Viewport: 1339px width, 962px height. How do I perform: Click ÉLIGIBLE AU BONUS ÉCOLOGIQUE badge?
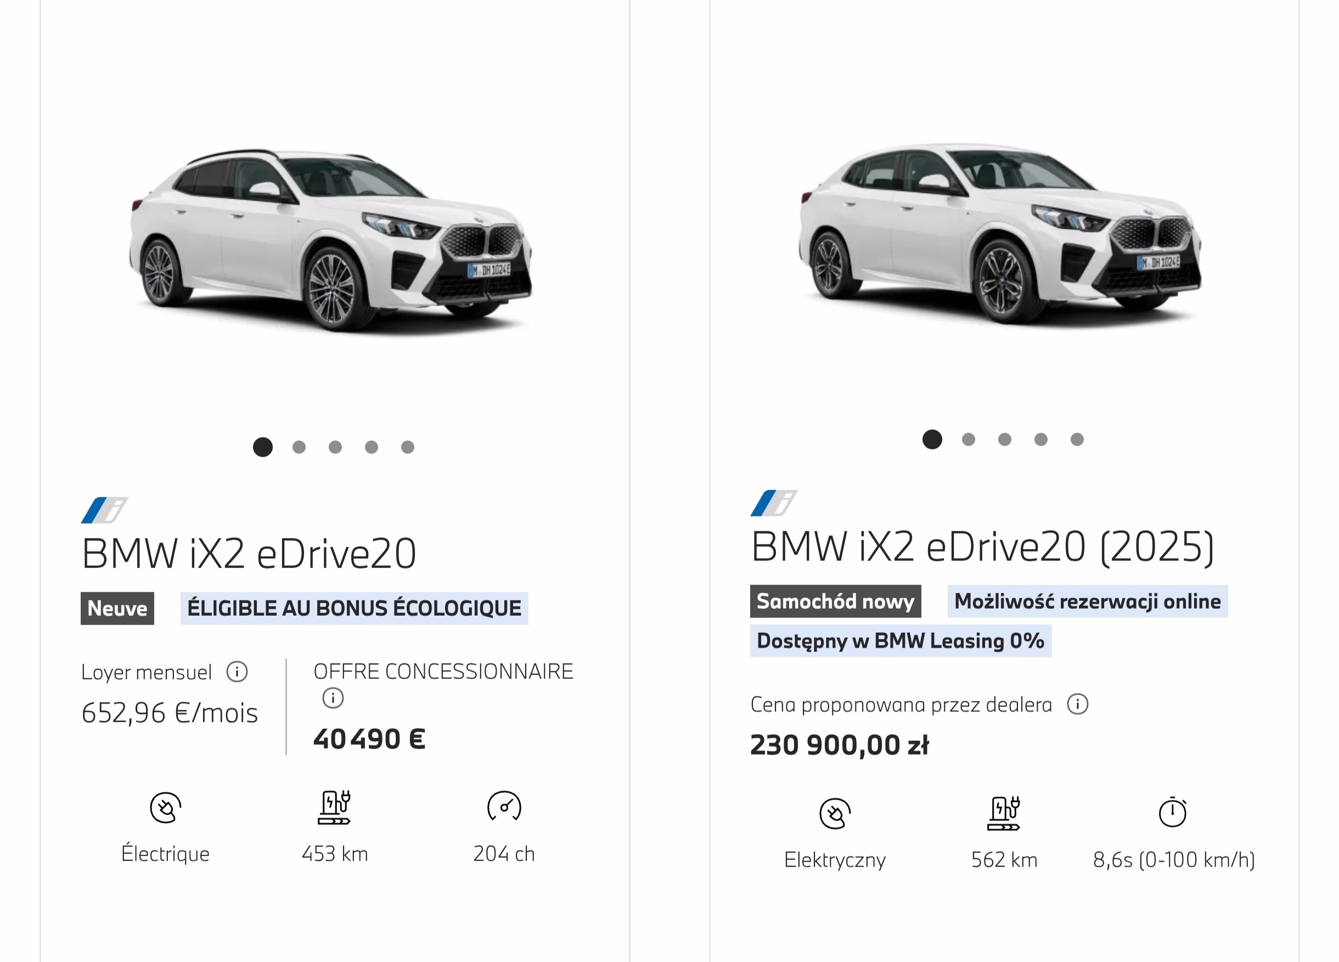pos(353,608)
